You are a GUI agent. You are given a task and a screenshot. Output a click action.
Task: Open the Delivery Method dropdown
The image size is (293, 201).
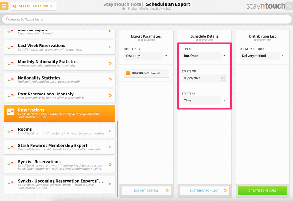coord(262,56)
